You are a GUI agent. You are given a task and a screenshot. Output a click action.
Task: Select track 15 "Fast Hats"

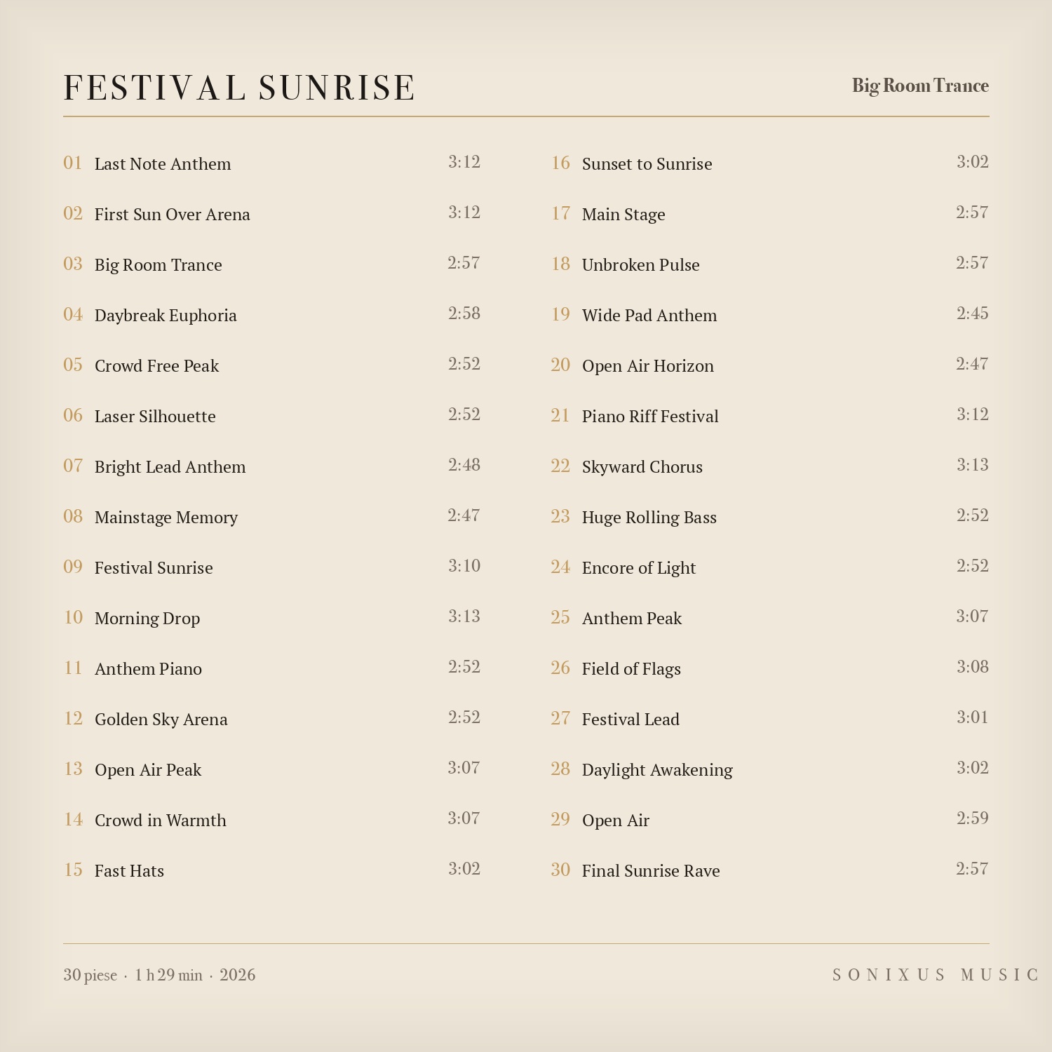point(272,870)
